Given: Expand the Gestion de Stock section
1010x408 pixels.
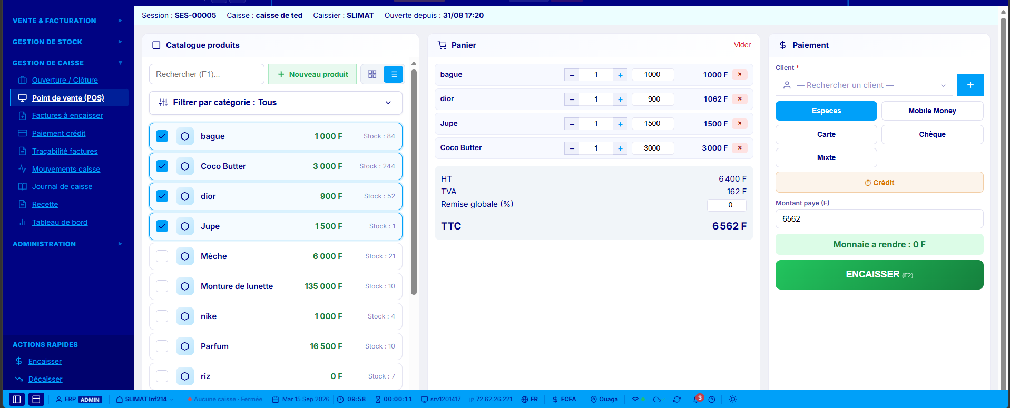Looking at the screenshot, I should (67, 42).
